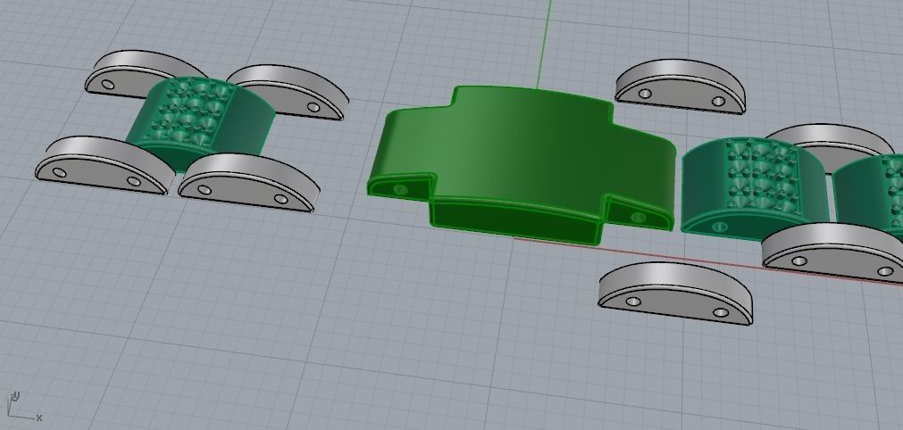Pick the cut-off studded green link at the right edge
903x430 pixels.
[x=870, y=194]
